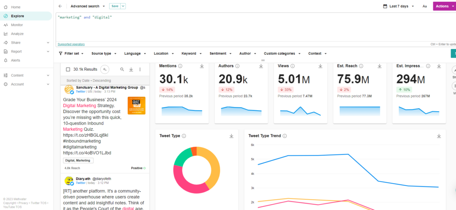Viewport: 456px width, 210px height.
Task: Open the Twitter TOS footer link
Action: tap(38, 203)
